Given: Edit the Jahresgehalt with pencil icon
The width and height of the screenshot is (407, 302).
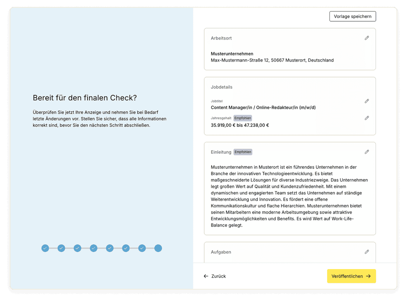Looking at the screenshot, I should pyautogui.click(x=367, y=118).
